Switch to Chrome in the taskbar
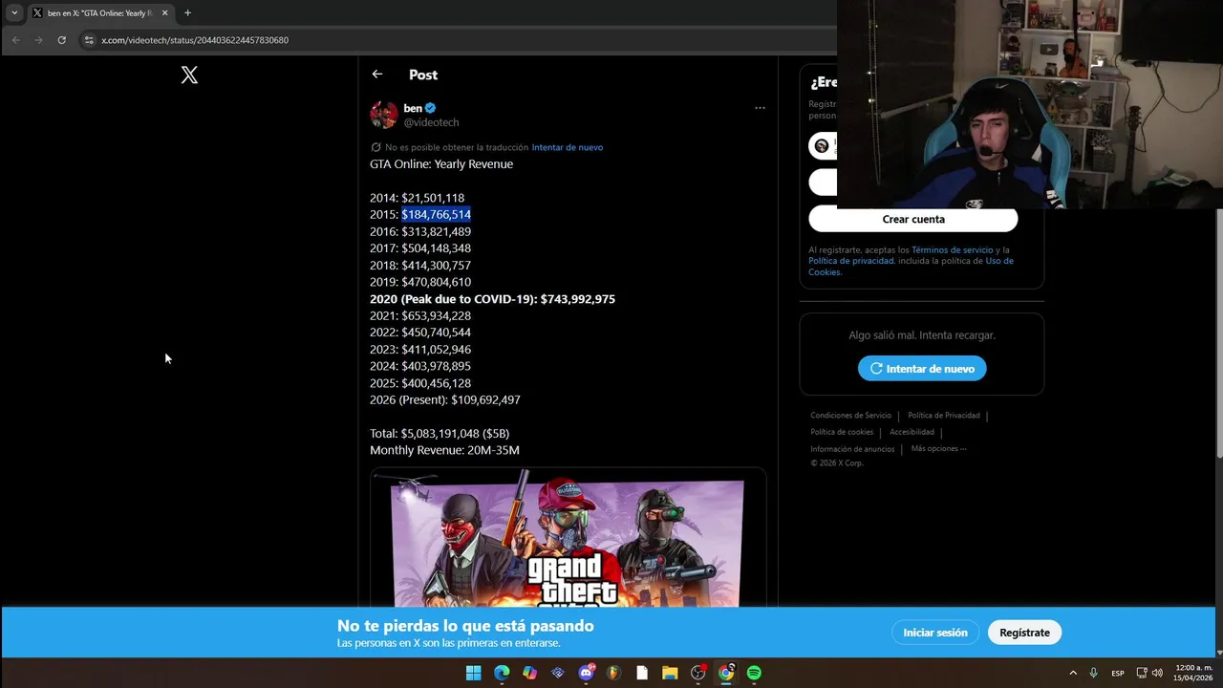Screen dimensions: 1223x688 726,673
